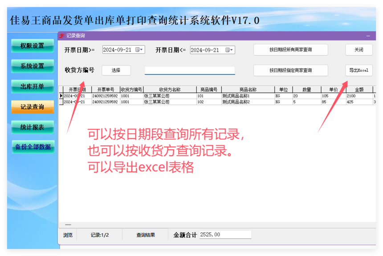Click the 收货方名称 column header
This screenshot has width=383, height=256.
[x=170, y=89]
